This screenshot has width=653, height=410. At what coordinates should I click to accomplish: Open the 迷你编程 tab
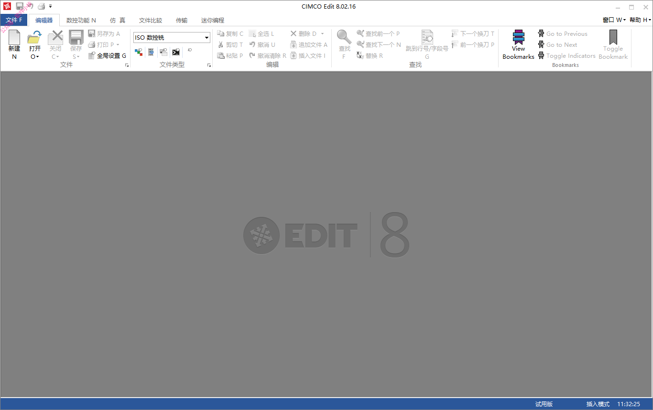213,20
